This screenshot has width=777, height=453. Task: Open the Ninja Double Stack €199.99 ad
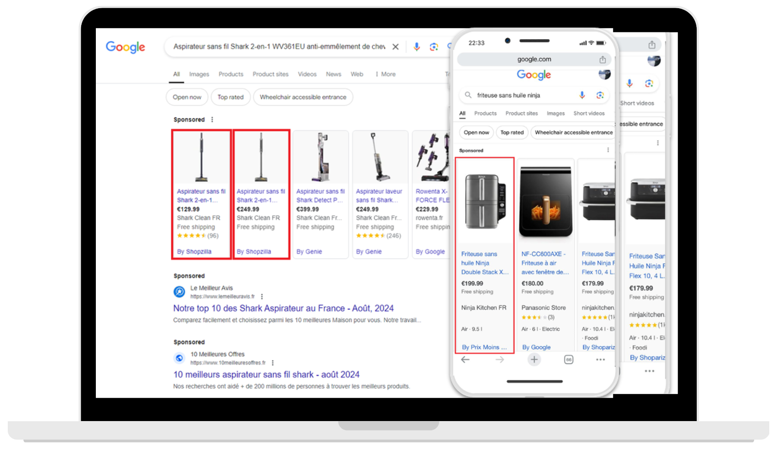[485, 255]
